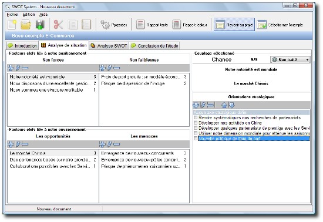Remove the selected Nos faiblesses item
The image size is (323, 222).
[117, 68]
